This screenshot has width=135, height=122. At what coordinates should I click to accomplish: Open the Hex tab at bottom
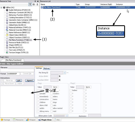pos(57,120)
